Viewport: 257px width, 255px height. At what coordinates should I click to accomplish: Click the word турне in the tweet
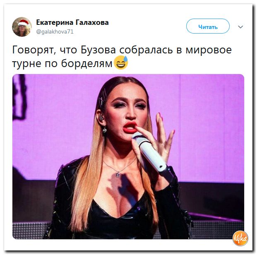27,64
